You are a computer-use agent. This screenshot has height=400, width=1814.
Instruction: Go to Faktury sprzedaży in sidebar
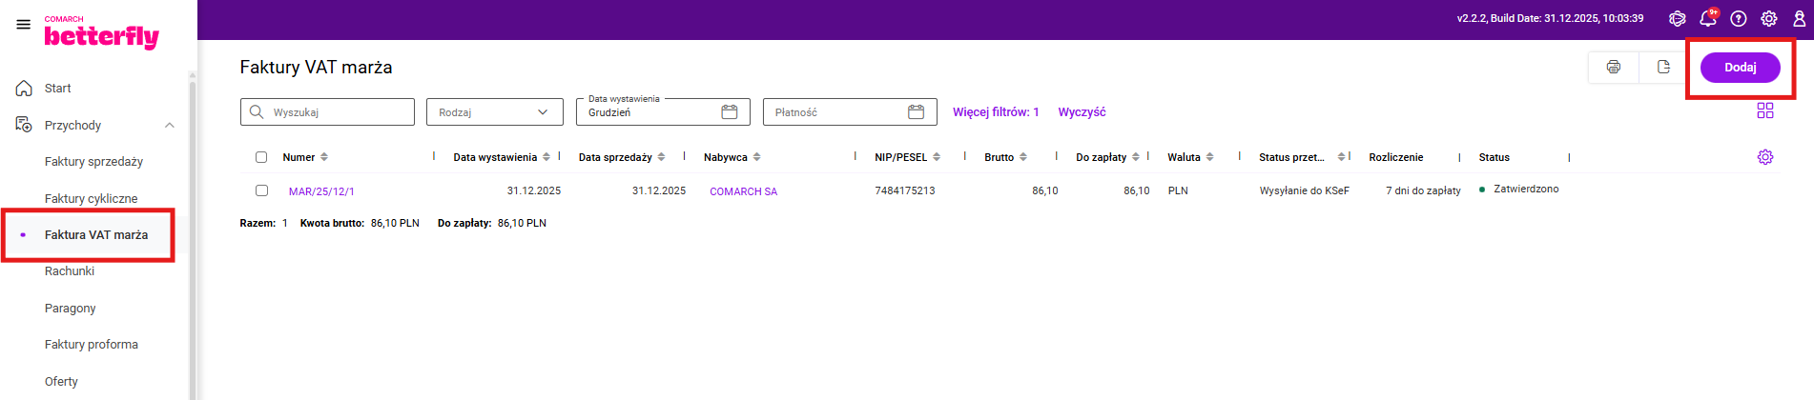[93, 162]
